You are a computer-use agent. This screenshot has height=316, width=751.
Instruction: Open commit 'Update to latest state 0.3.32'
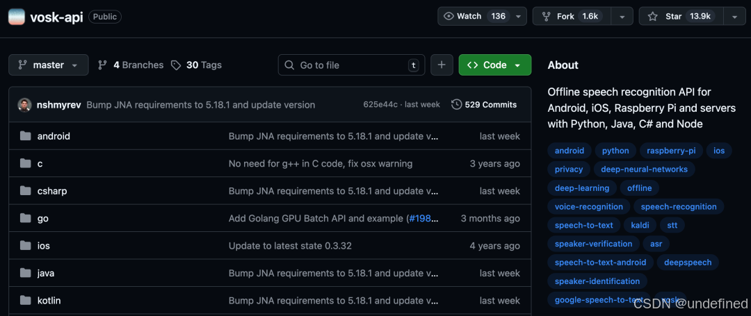point(290,246)
